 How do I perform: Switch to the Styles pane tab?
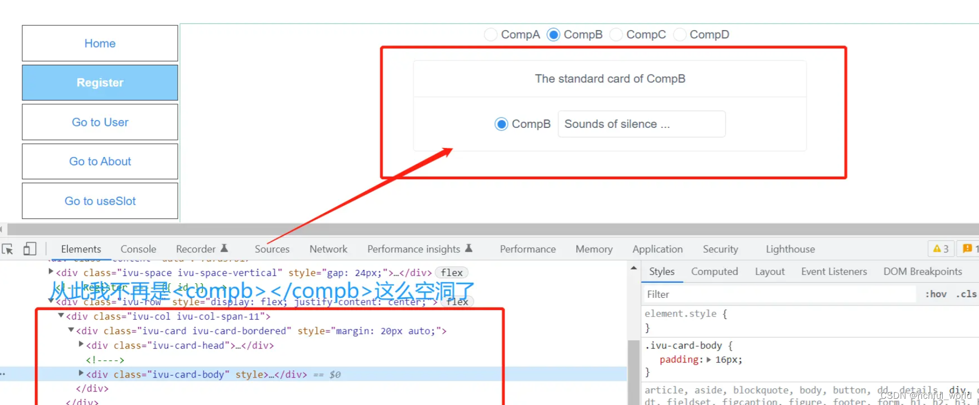point(662,271)
